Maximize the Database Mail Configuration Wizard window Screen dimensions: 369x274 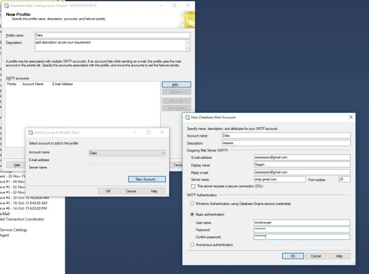(174, 6)
